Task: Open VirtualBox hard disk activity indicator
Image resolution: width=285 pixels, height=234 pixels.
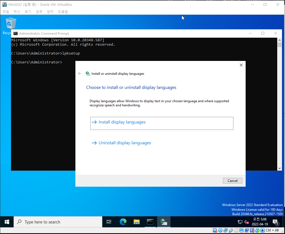Action: pyautogui.click(x=215, y=230)
